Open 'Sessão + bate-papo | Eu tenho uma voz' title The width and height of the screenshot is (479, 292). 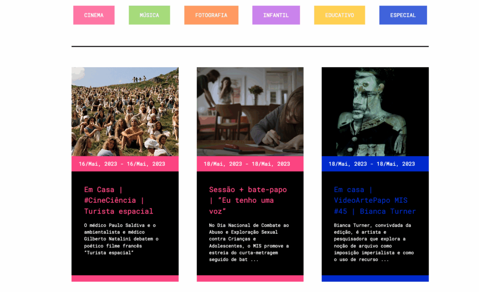(x=248, y=200)
